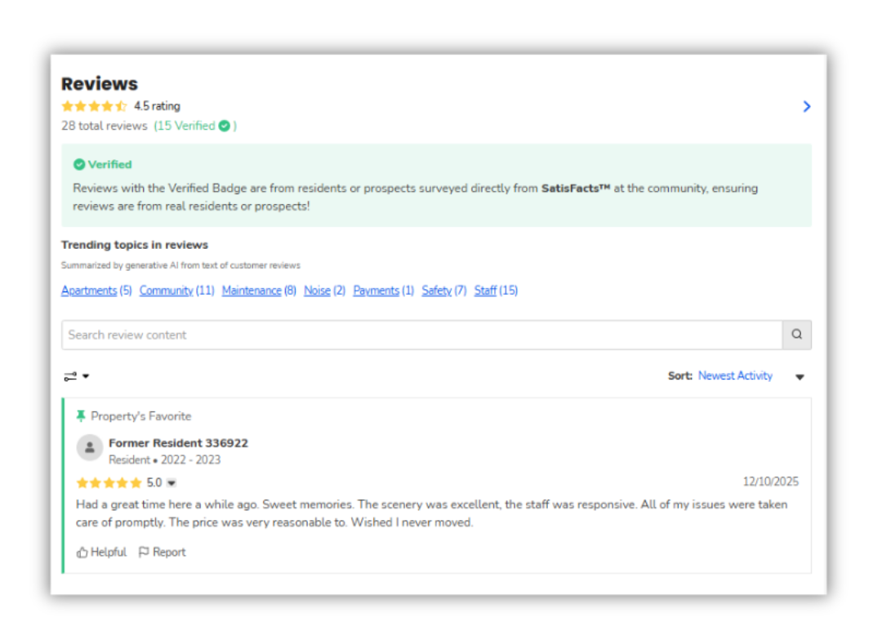Select the Payments topic link

[x=376, y=291]
